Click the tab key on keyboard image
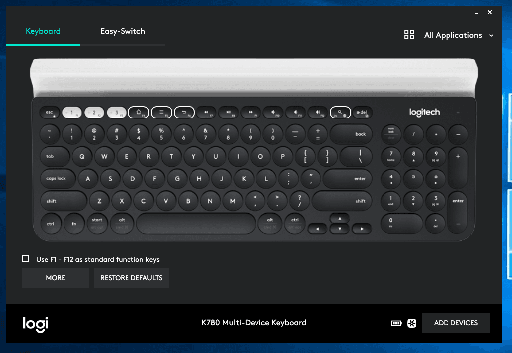This screenshot has width=512, height=353. click(x=55, y=156)
